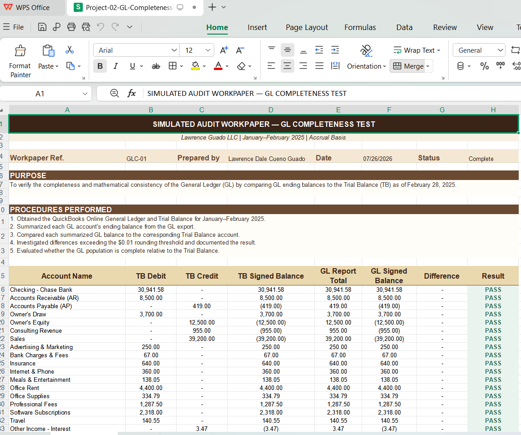521x435 pixels.
Task: Switch to the Home tab
Action: pos(217,28)
